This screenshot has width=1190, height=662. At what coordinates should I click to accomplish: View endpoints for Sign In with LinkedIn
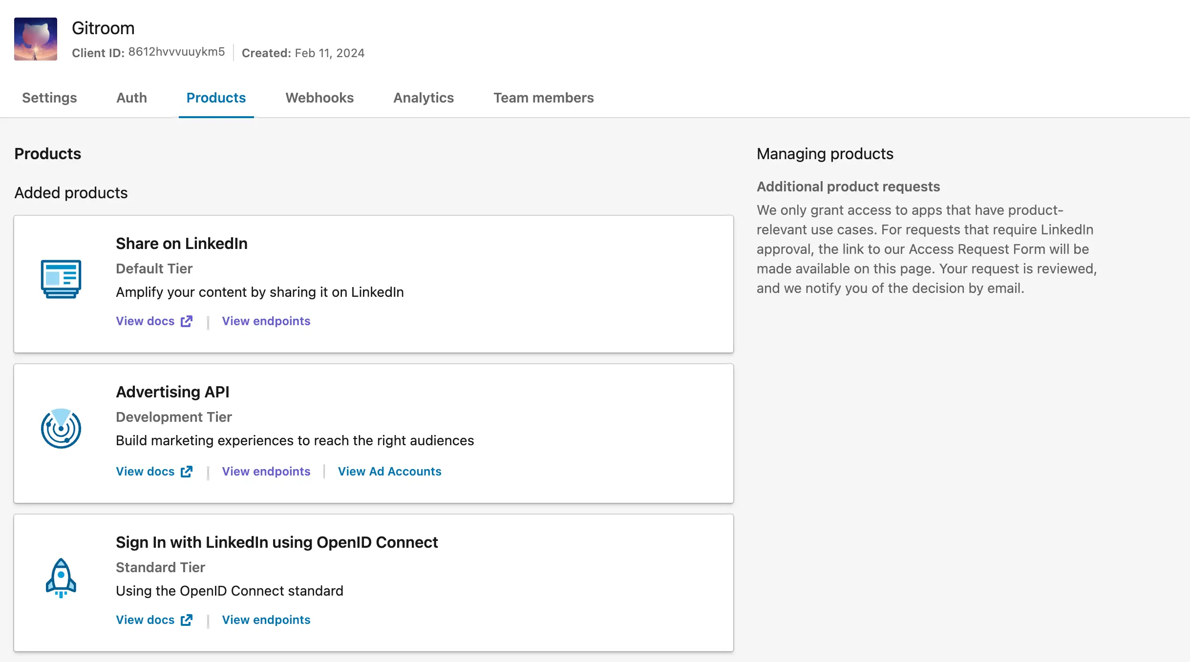(266, 620)
